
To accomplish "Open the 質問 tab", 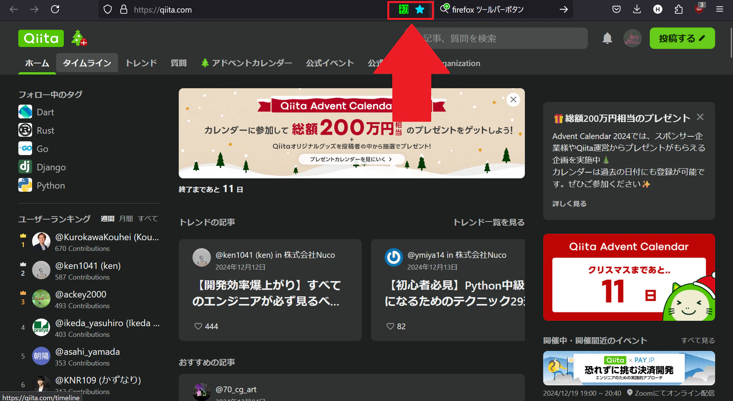I will tap(178, 63).
